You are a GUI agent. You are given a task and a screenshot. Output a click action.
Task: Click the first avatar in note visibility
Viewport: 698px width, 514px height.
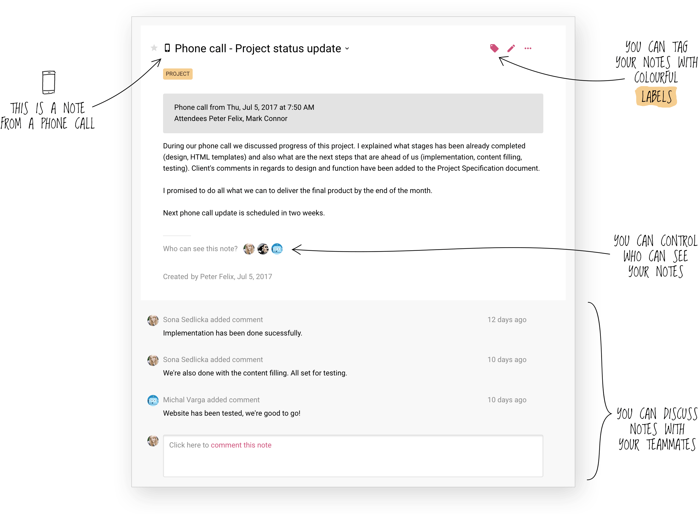click(x=249, y=249)
